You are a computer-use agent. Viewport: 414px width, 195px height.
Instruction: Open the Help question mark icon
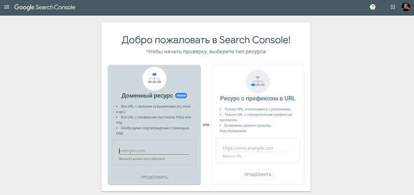click(373, 7)
